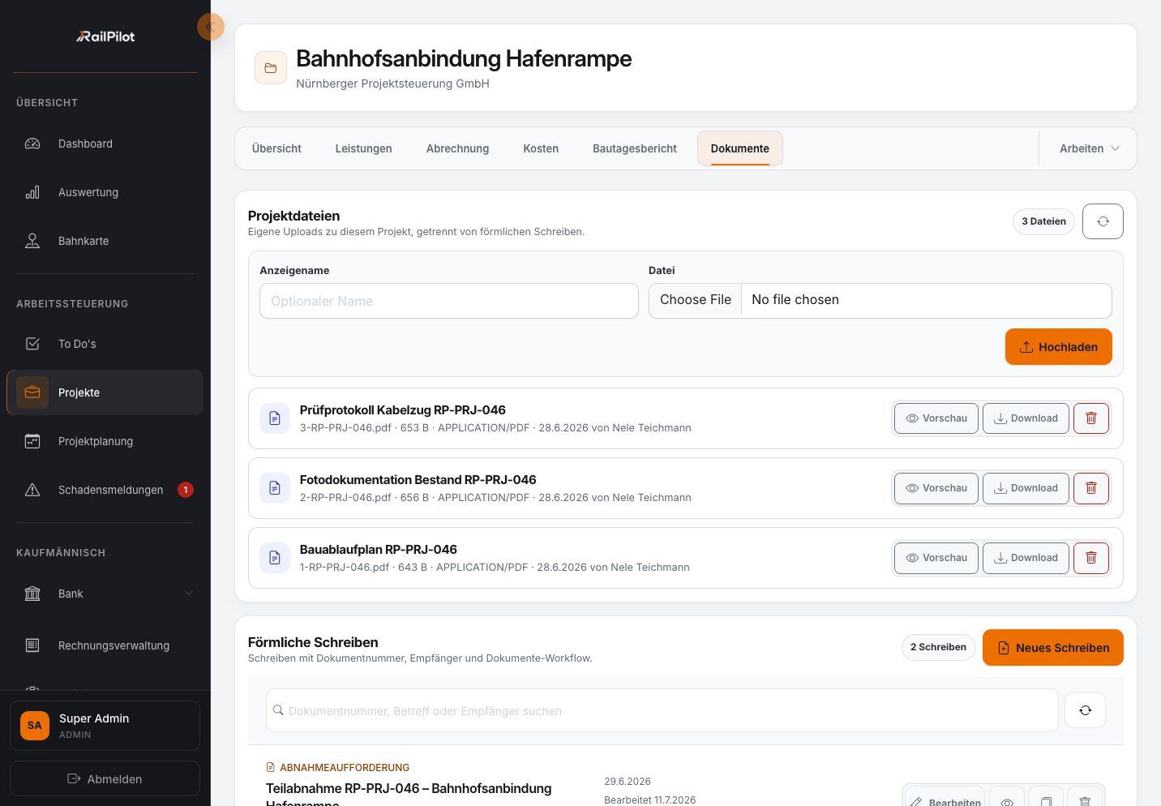The image size is (1161, 806).
Task: Switch to the Bautagesbericht tab
Action: (x=634, y=148)
